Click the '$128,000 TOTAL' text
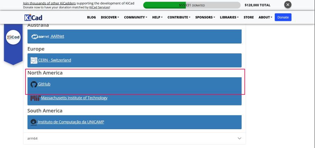Viewport: 315px width, 148px height. pyautogui.click(x=257, y=5)
